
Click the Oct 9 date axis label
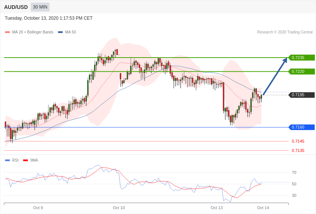tap(38, 208)
